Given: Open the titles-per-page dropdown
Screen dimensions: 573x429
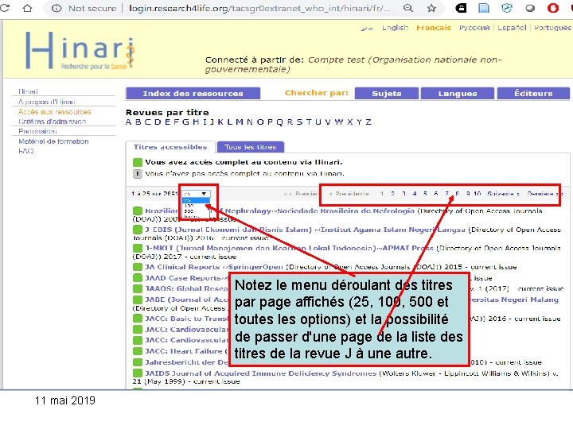Looking at the screenshot, I should click(x=196, y=194).
